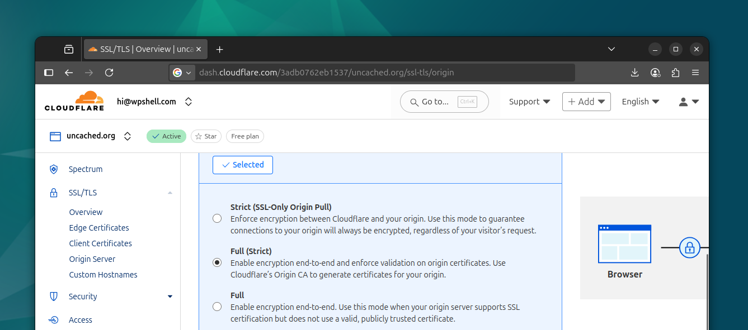748x330 pixels.
Task: Open the browser tab overview icon
Action: pyautogui.click(x=69, y=49)
